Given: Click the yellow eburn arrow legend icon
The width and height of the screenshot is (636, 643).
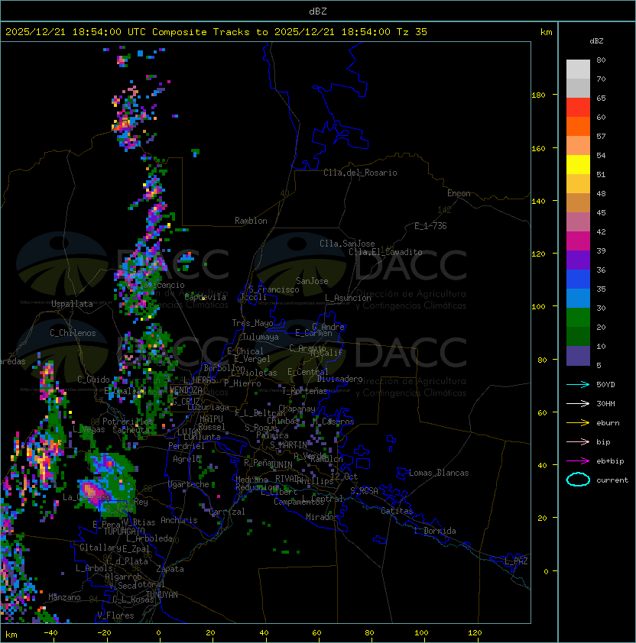Looking at the screenshot, I should tap(578, 423).
